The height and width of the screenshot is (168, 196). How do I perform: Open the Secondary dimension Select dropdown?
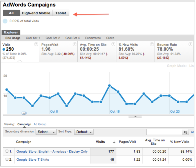tap(46, 132)
